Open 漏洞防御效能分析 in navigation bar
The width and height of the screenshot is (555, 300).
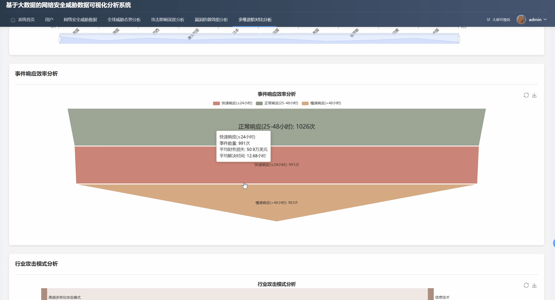click(x=211, y=20)
